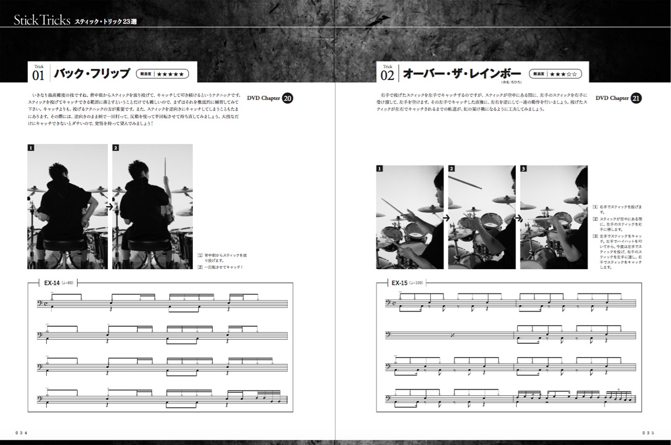Select Trick 02 photo 2 with the stick mid-air
This screenshot has height=445, width=671.
click(x=481, y=218)
